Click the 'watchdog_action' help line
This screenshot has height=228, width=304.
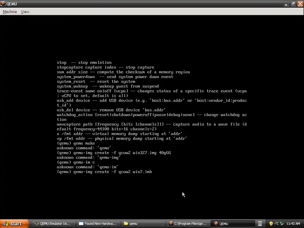click(152, 115)
